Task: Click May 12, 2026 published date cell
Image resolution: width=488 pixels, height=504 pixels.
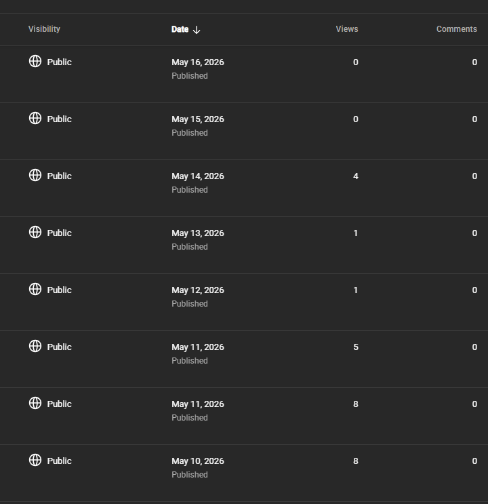Action: click(x=198, y=296)
